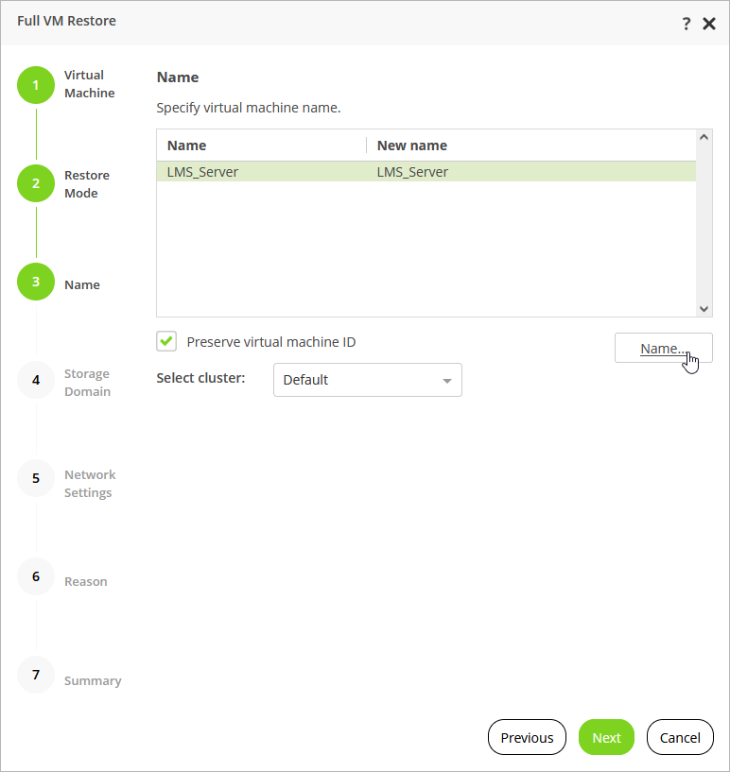Click step 4 Storage Domain circle
This screenshot has height=772, width=730.
pyautogui.click(x=36, y=380)
